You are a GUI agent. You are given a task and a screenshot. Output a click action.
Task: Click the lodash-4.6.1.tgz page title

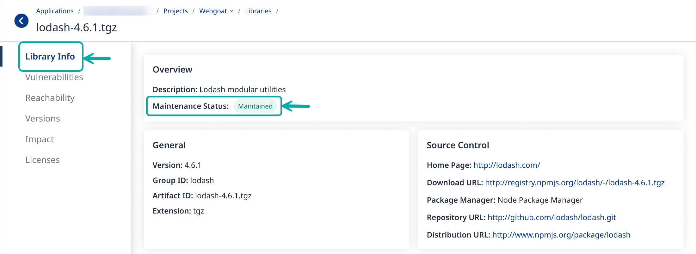[77, 28]
